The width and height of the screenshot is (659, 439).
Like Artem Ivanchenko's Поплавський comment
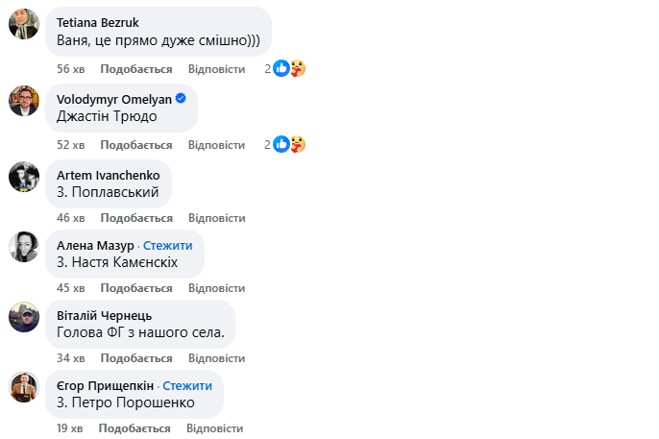pos(136,218)
